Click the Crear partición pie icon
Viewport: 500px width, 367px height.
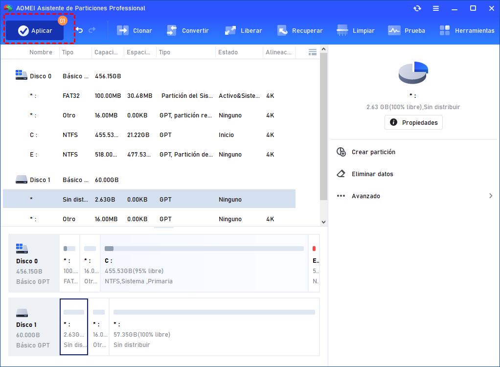pyautogui.click(x=341, y=152)
